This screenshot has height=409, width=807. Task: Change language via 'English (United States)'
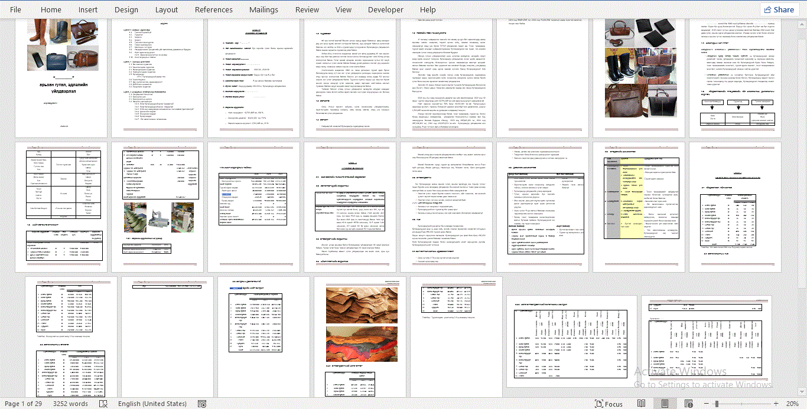(152, 404)
